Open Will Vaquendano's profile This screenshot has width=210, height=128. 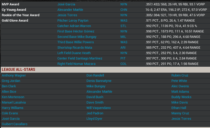(x=99, y=108)
